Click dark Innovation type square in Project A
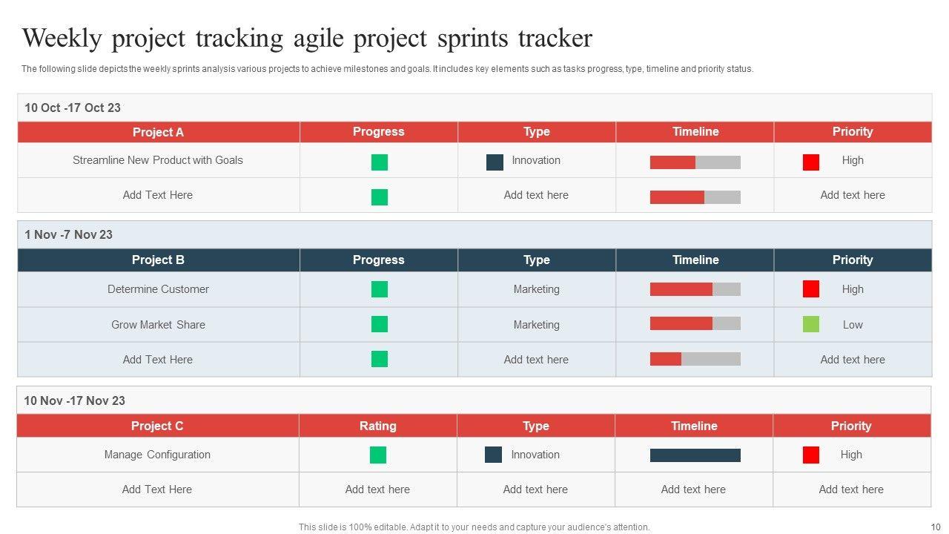The width and height of the screenshot is (949, 534). point(495,162)
